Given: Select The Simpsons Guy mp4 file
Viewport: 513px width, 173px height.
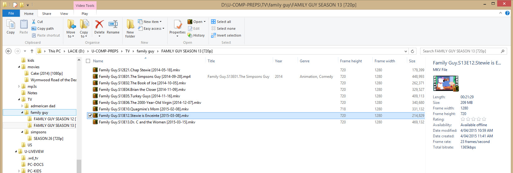Looking at the screenshot, I should 145,76.
